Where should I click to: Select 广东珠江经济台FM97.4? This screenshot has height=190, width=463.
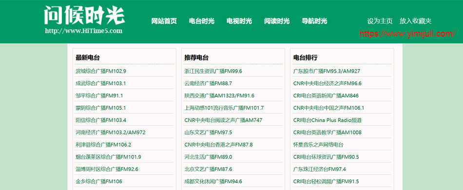click(320, 169)
